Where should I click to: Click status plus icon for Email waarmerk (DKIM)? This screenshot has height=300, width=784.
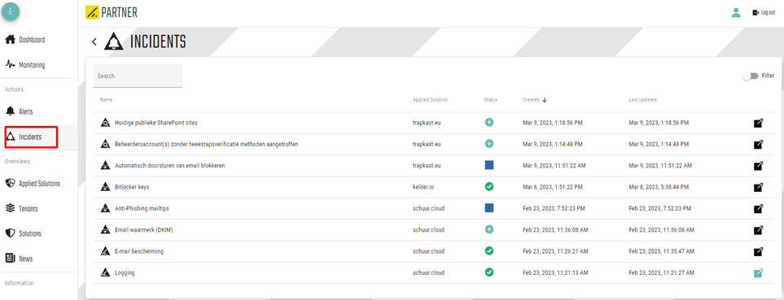point(489,229)
